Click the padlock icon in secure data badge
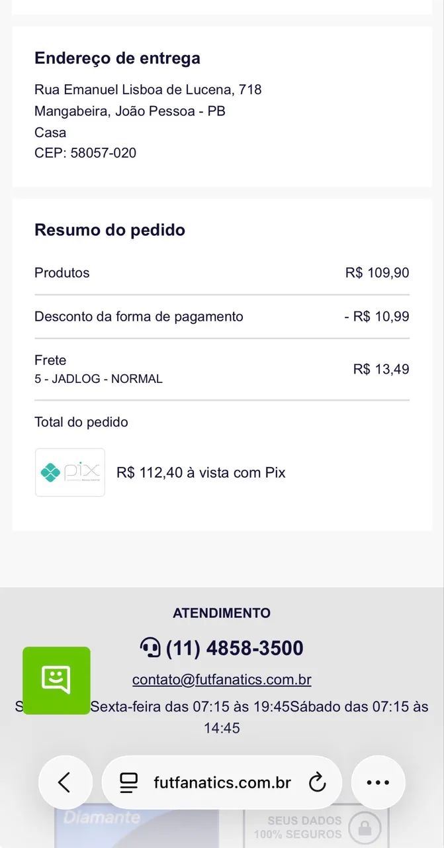Image resolution: width=444 pixels, height=848 pixels. (x=365, y=827)
